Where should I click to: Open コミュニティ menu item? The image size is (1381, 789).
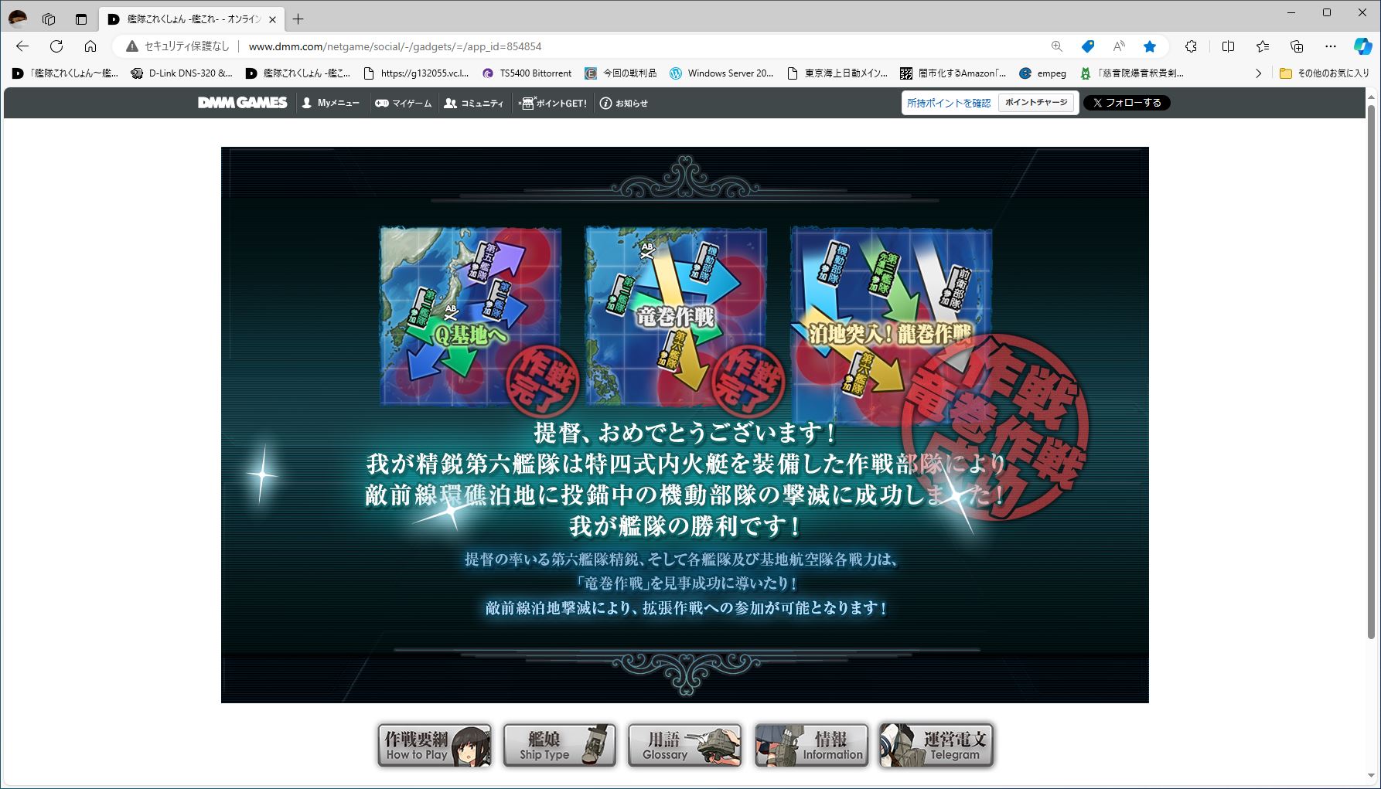473,103
